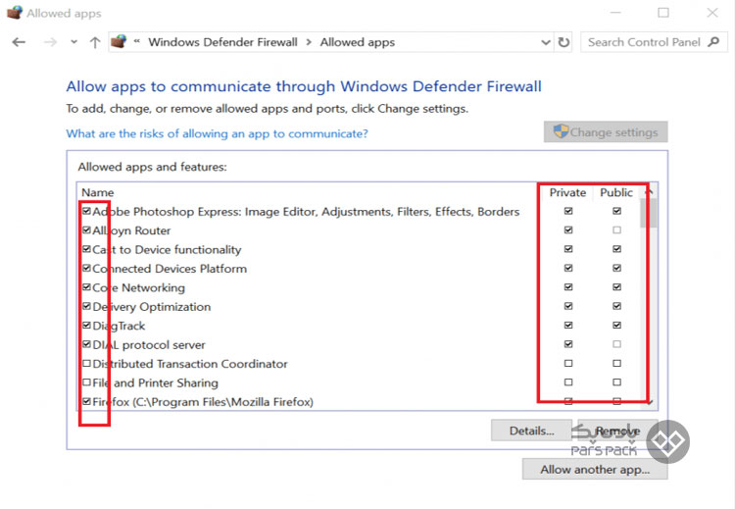735x509 pixels.
Task: Enable Public for DIAL protocol server
Action: point(616,344)
